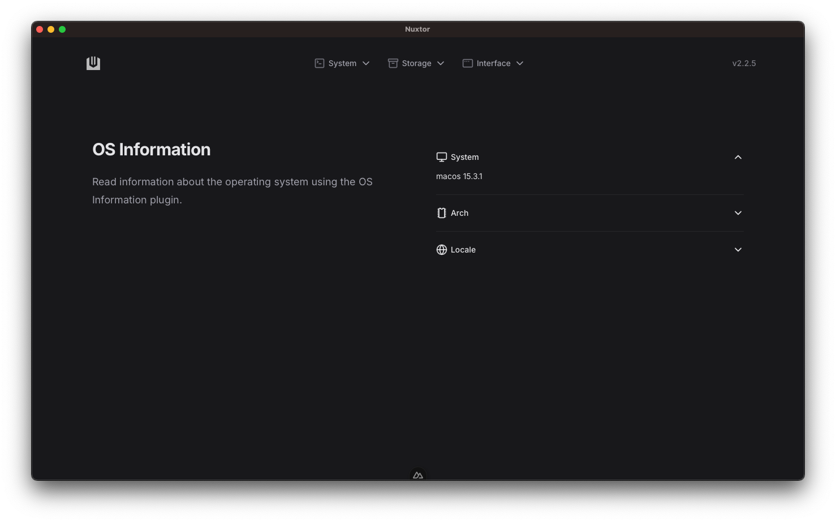Click the v2.2.5 version link

pos(744,63)
